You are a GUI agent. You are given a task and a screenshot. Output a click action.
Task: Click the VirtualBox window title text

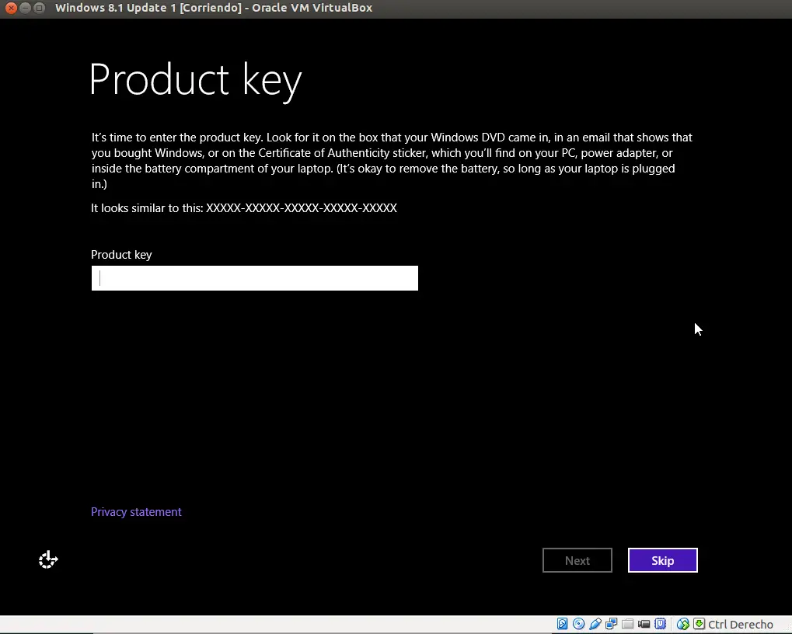pos(214,8)
